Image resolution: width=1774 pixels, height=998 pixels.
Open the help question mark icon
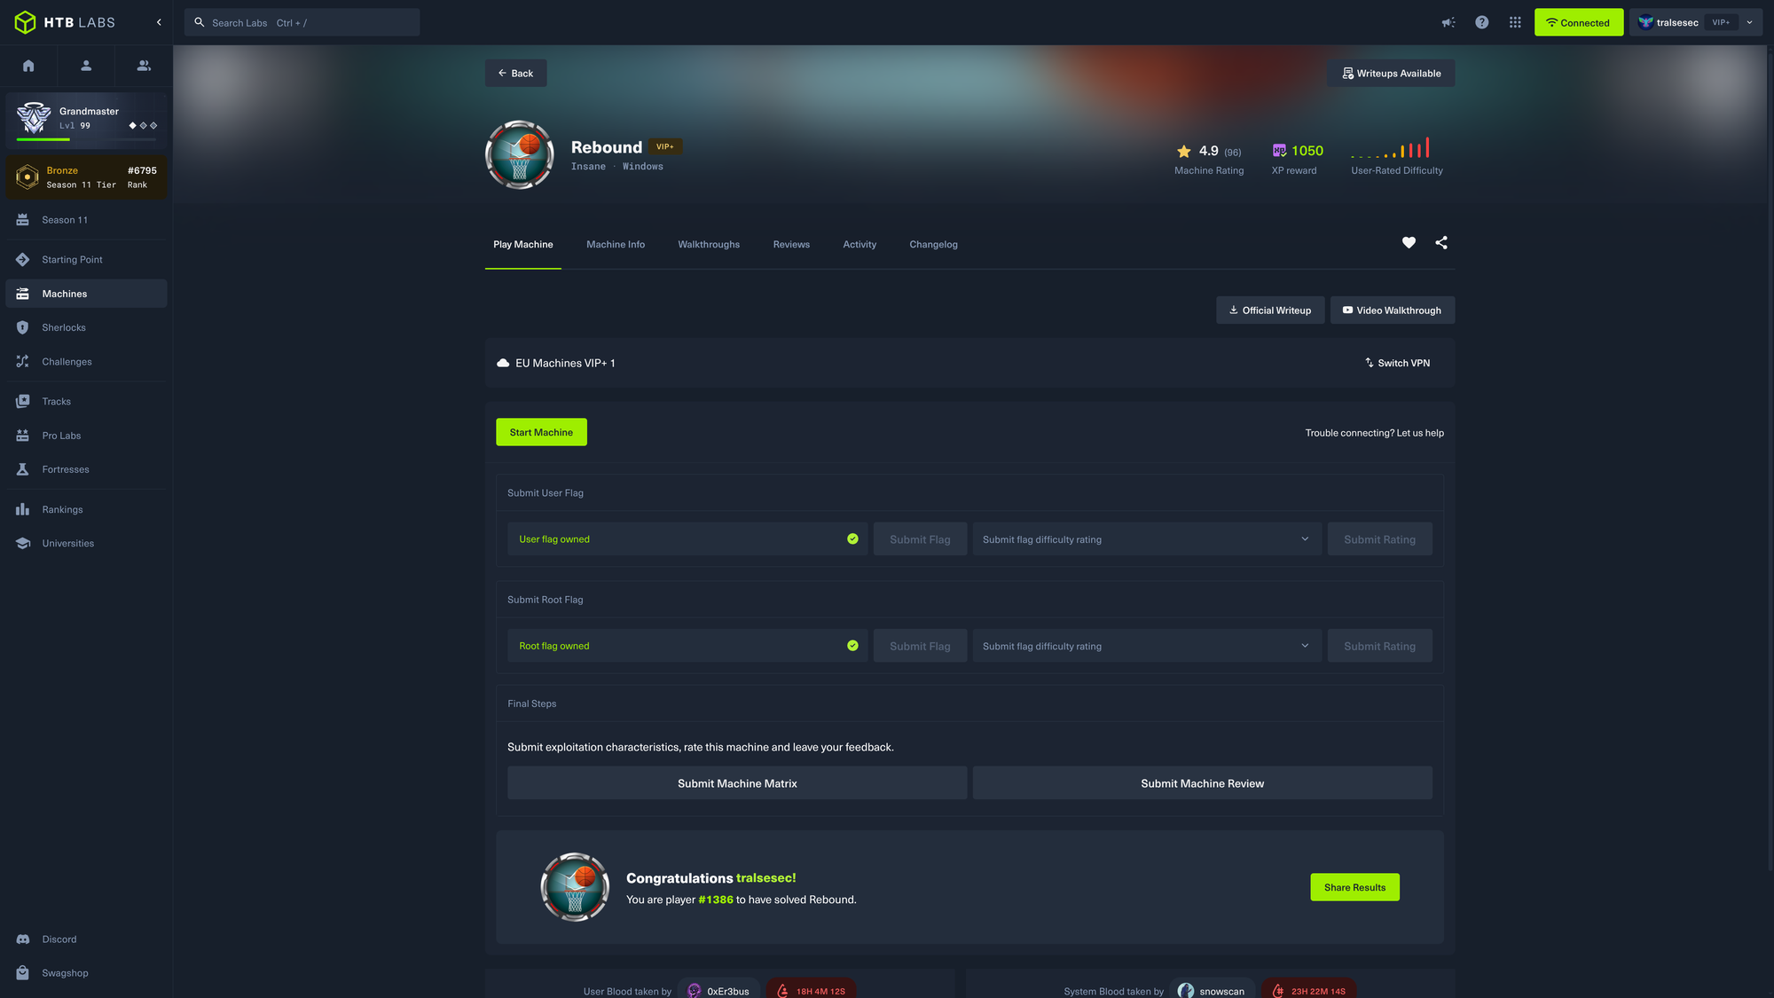click(x=1482, y=22)
